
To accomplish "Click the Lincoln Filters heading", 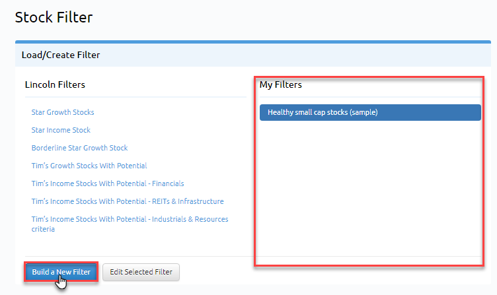I will click(55, 84).
